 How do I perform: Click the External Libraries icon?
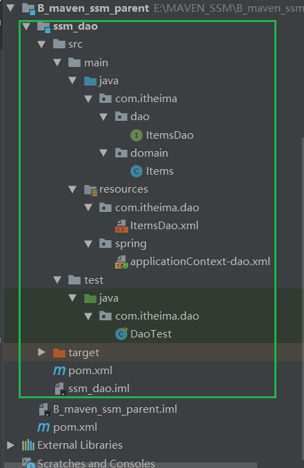(28, 445)
